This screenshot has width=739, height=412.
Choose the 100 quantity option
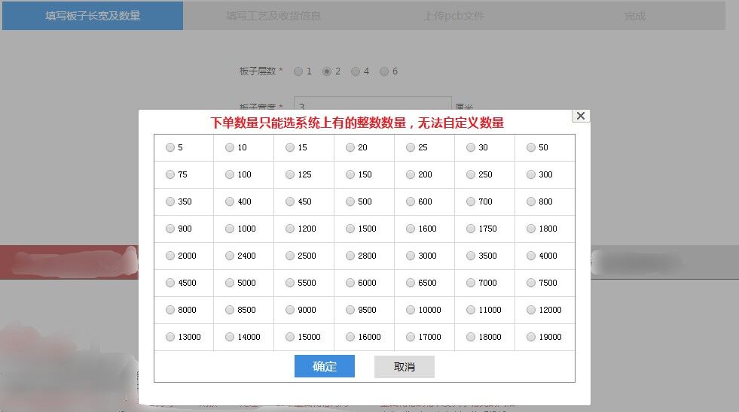point(230,175)
